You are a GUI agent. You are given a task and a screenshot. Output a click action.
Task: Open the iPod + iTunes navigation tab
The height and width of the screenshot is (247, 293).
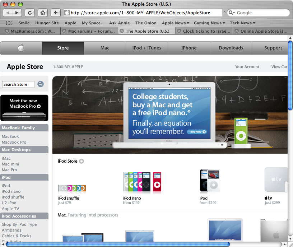(147, 48)
